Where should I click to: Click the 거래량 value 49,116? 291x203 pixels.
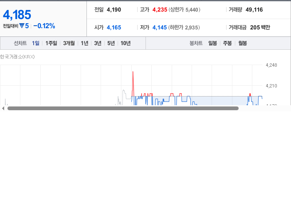(x=254, y=10)
